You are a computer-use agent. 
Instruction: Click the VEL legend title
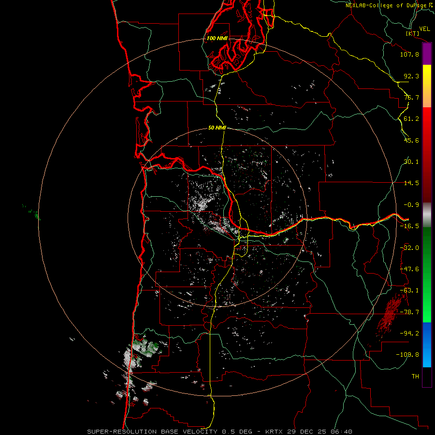tap(424, 29)
